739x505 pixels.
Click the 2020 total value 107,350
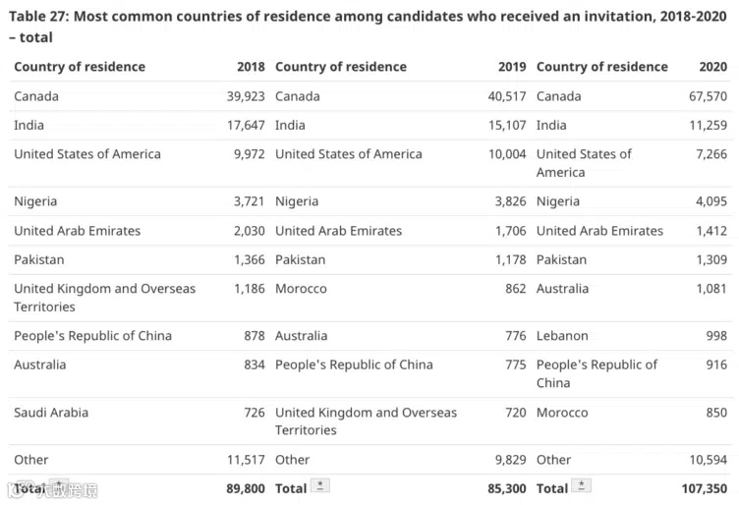tap(702, 488)
